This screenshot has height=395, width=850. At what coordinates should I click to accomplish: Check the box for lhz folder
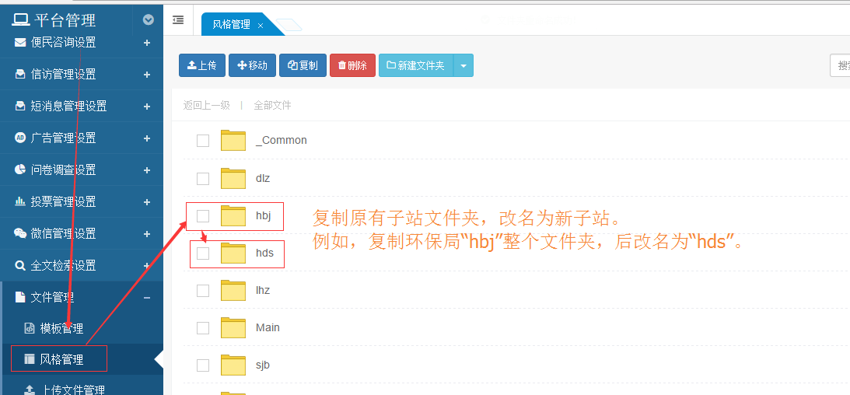coord(203,291)
